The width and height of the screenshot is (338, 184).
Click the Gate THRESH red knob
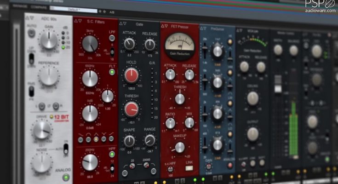click(132, 109)
